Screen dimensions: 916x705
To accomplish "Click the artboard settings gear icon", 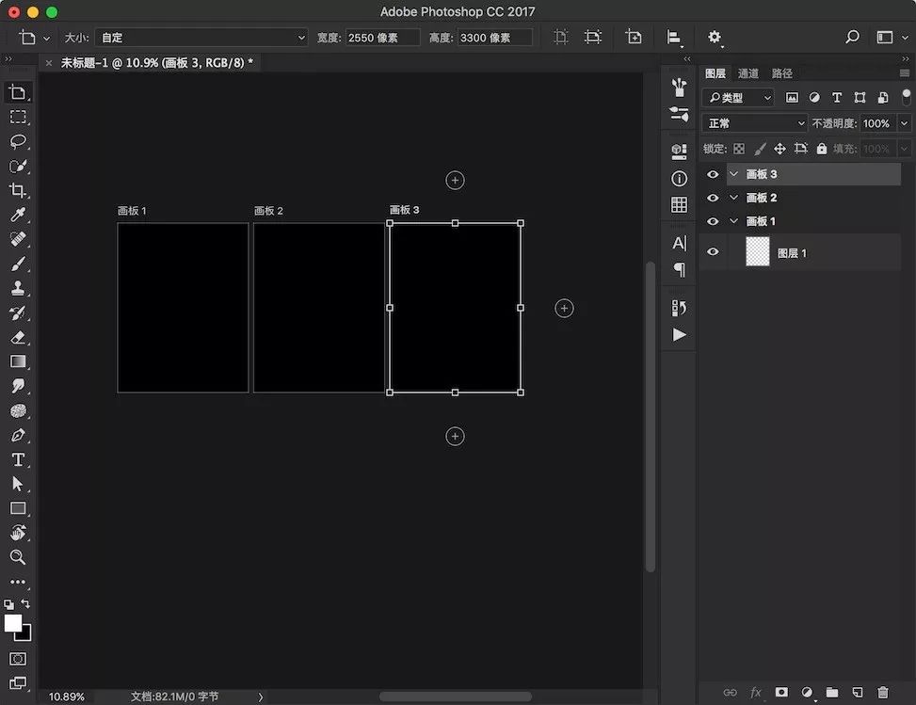I will click(714, 38).
